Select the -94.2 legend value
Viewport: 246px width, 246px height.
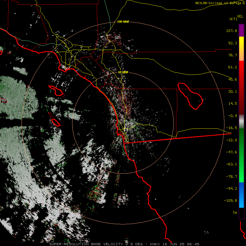pos(232,189)
